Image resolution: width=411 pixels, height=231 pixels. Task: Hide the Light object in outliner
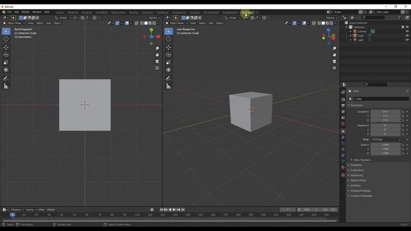pos(407,40)
